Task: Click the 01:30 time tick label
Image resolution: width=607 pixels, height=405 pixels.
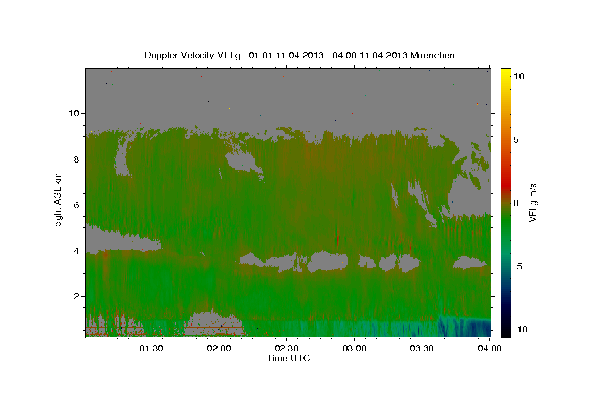Action: (152, 348)
